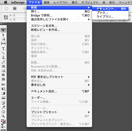Select the Gradient Feather tool

click(3, 98)
